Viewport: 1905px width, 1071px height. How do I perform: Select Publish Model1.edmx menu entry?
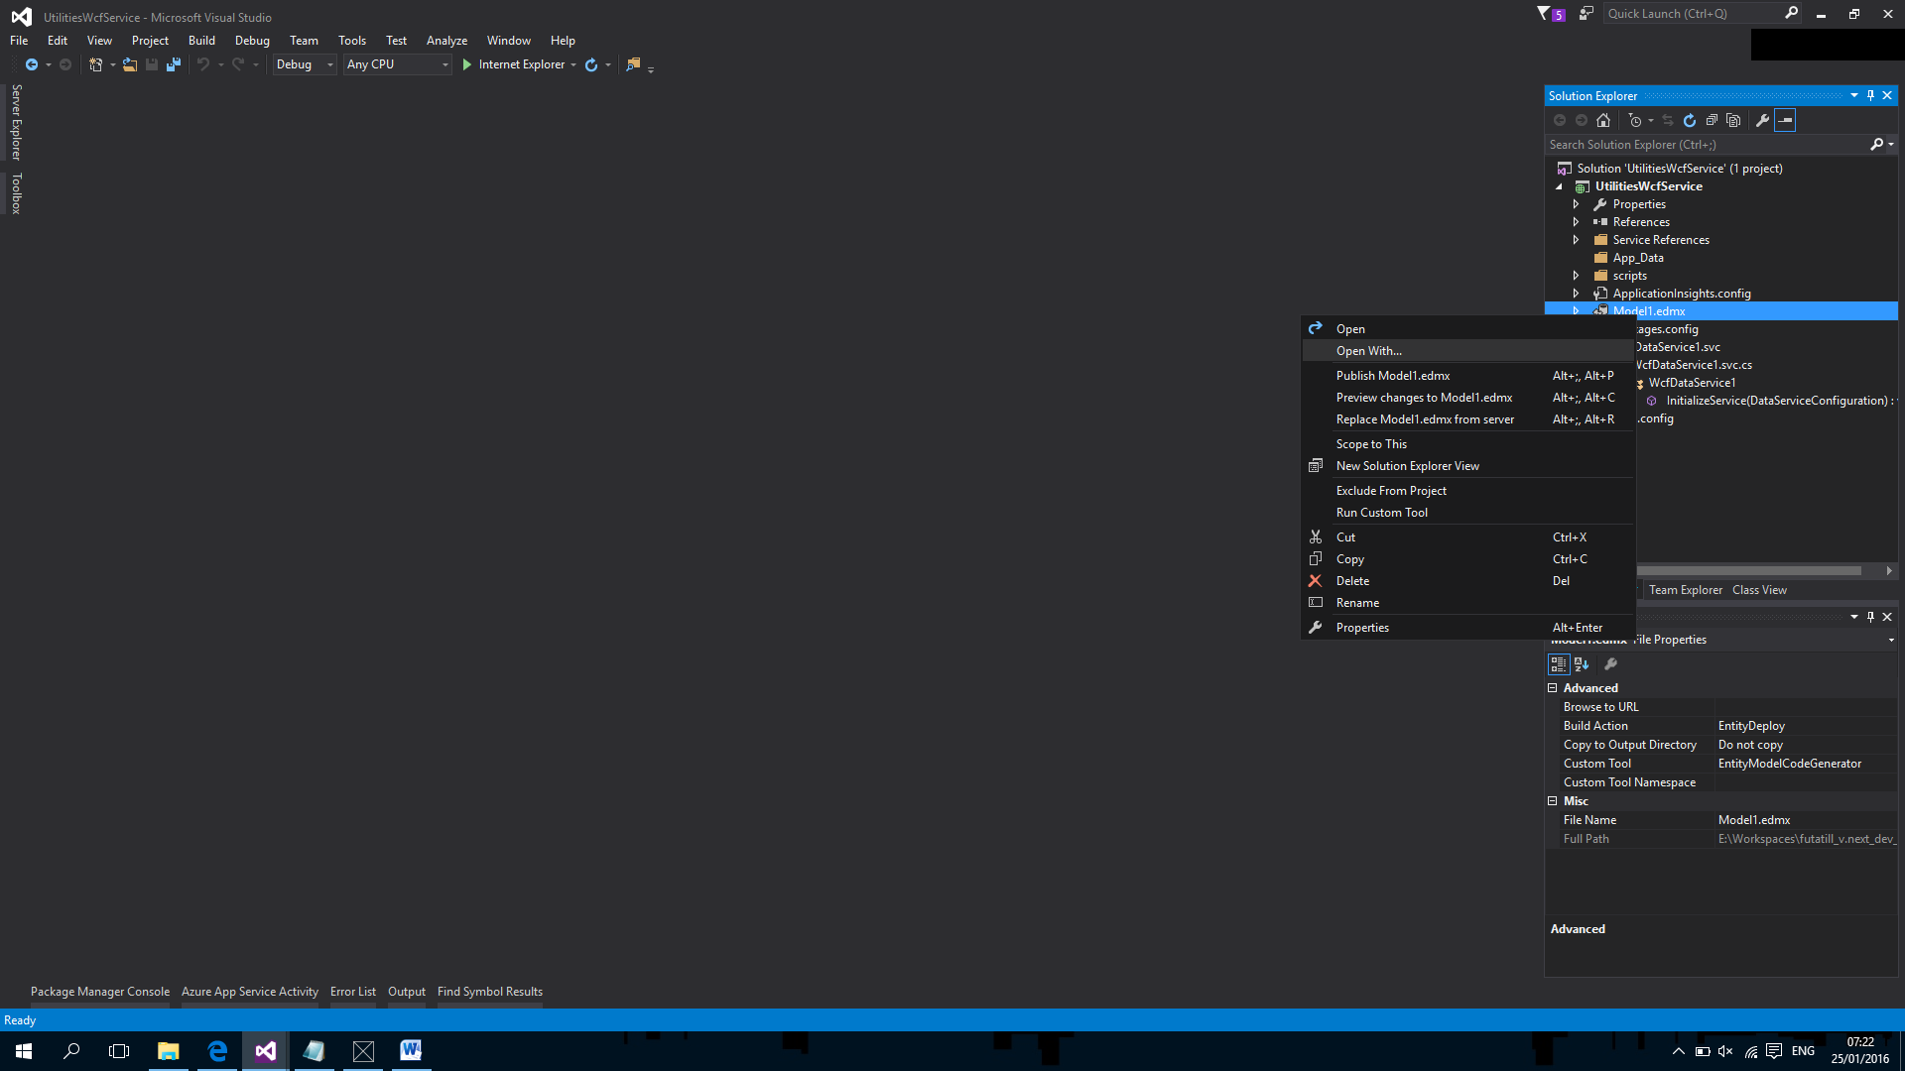click(1467, 376)
